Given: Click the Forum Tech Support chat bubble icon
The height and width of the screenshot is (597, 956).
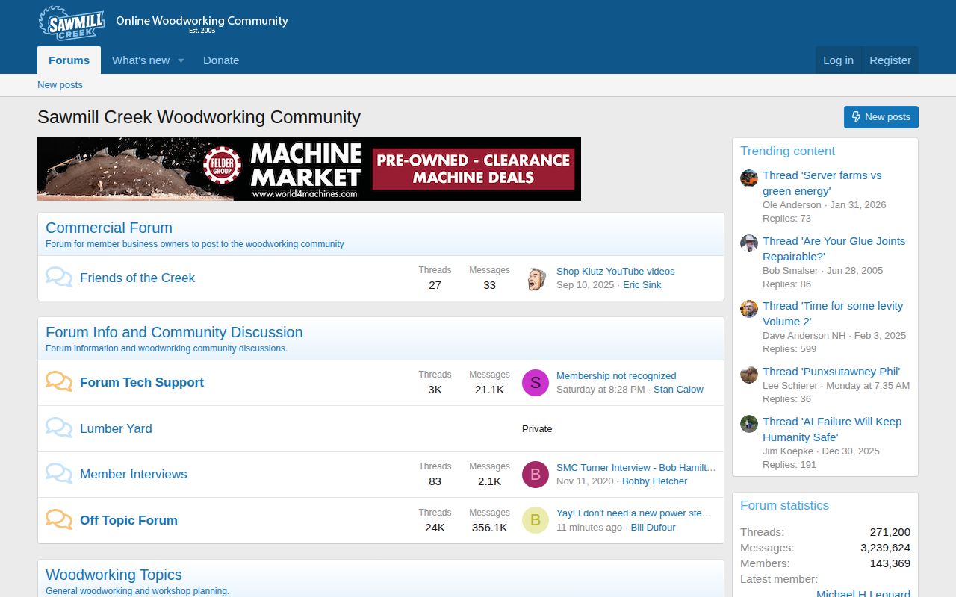Looking at the screenshot, I should pyautogui.click(x=59, y=382).
